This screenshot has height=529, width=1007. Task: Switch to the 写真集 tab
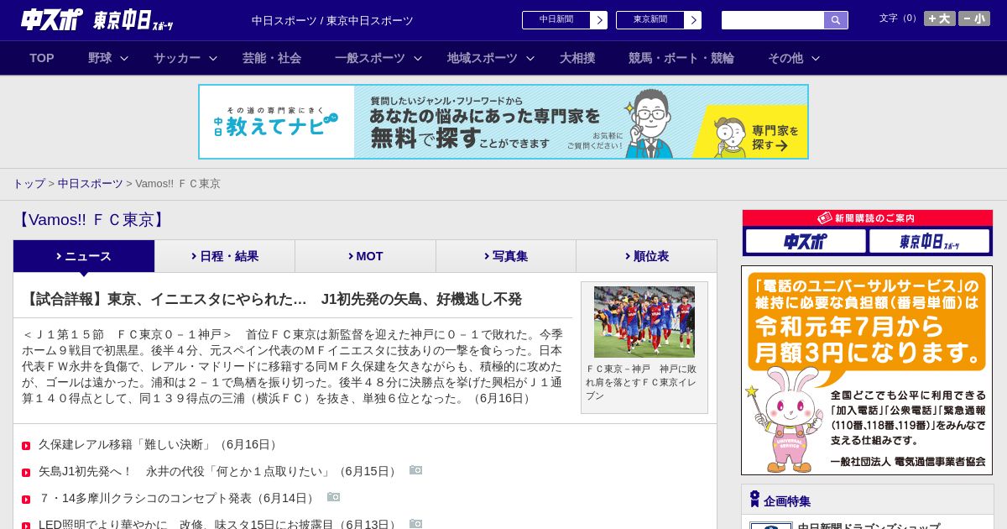506,256
